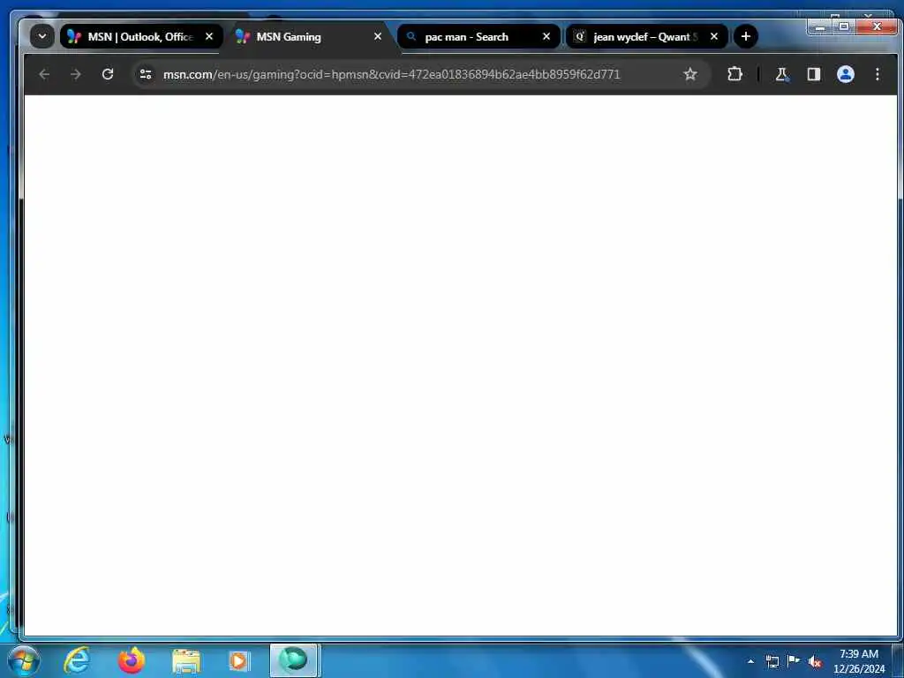Open the Action Center flag icon
The height and width of the screenshot is (678, 904).
tap(794, 661)
